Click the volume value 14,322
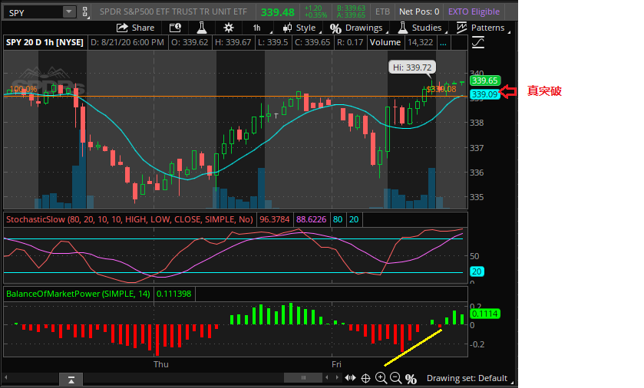644x388 pixels. (x=421, y=43)
